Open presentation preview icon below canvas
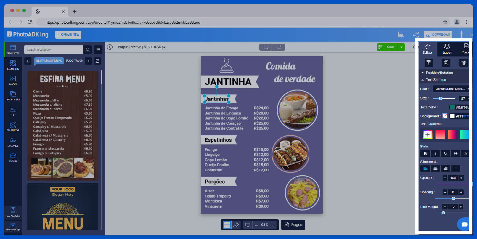The image size is (477, 239). [x=248, y=225]
